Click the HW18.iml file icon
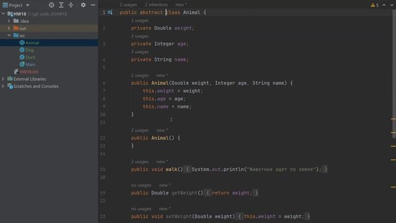This screenshot has width=396, height=223. pos(16,72)
